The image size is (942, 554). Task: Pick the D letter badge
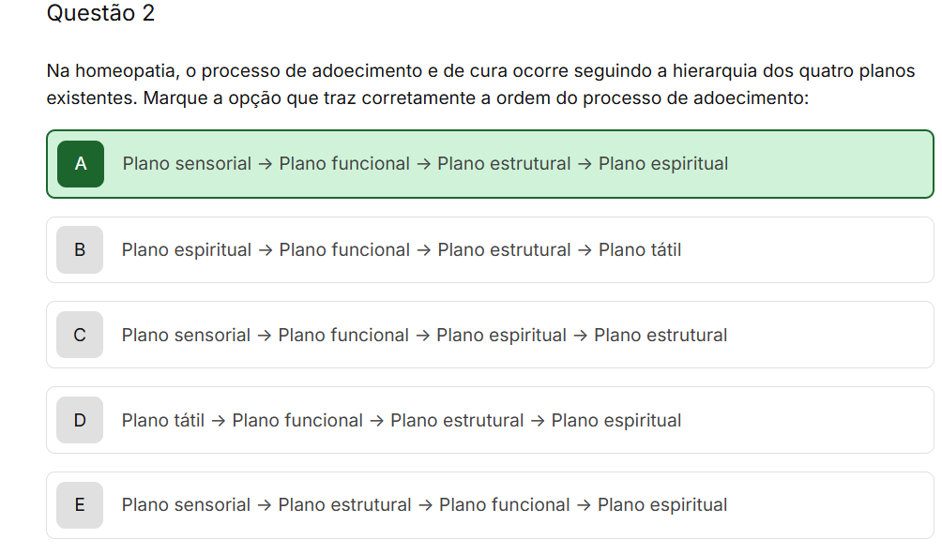(x=80, y=421)
